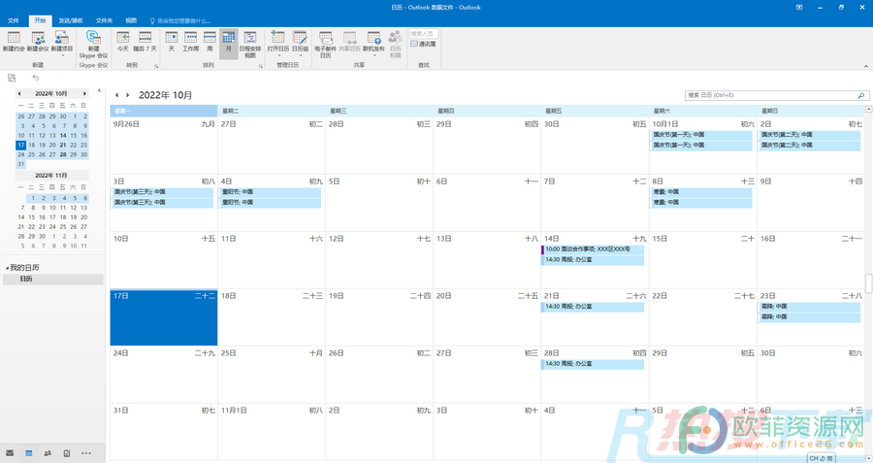Collapse the ribbon with the chevron

[865, 66]
